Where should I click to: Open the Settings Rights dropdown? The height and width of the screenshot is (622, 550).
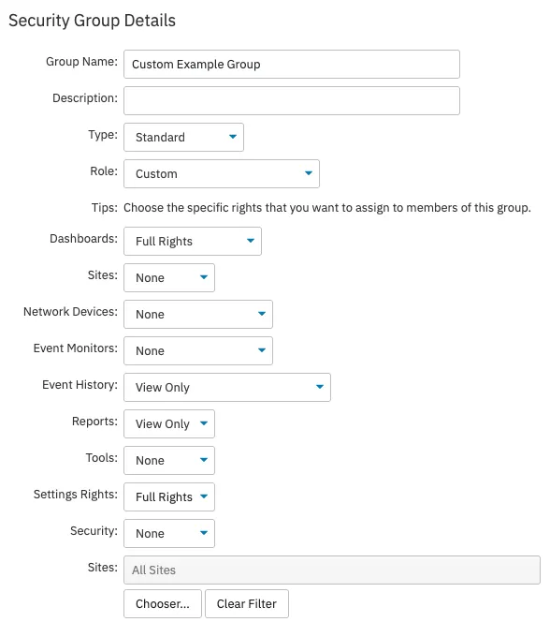coord(169,496)
